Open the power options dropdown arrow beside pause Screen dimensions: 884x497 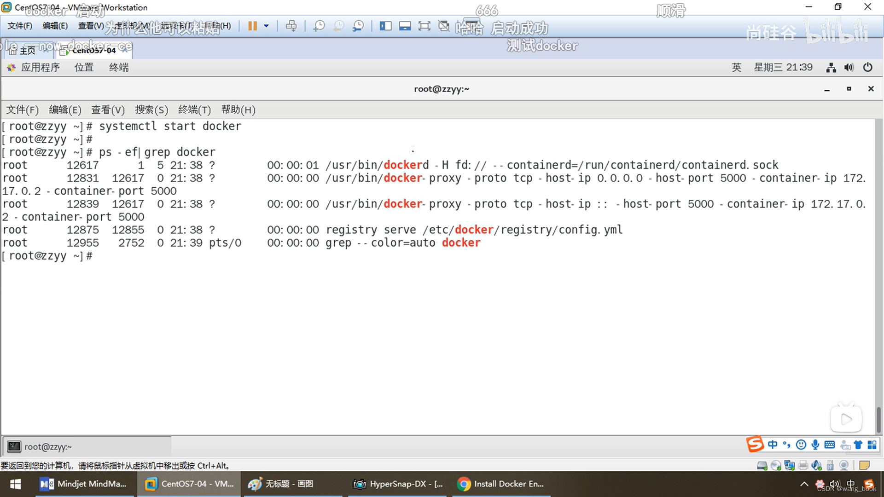pos(266,26)
